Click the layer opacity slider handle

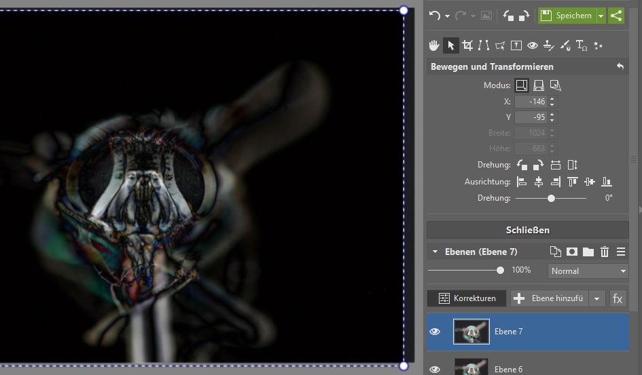[x=500, y=270]
